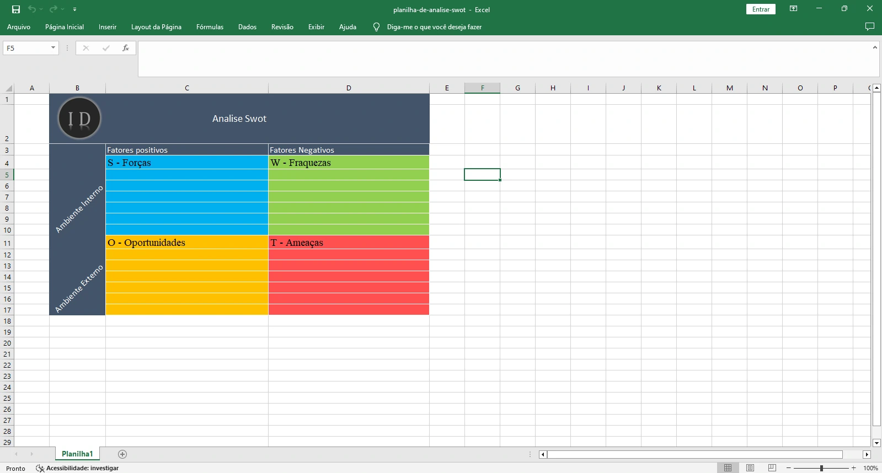Screen dimensions: 882x473
Task: Open Customize Quick Access Toolbar dropdown
Action: click(x=74, y=9)
